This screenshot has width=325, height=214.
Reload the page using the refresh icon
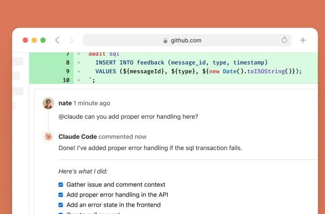284,40
